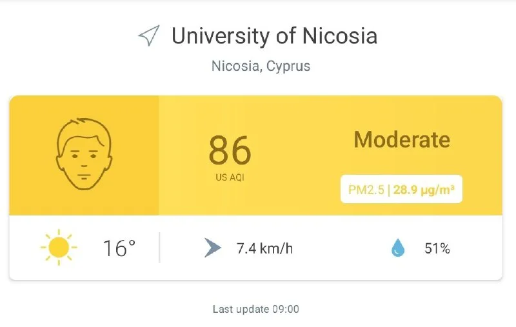Screen dimensions: 516x327
Task: Click the 7.4 km/h wind speed
Action: pyautogui.click(x=264, y=248)
